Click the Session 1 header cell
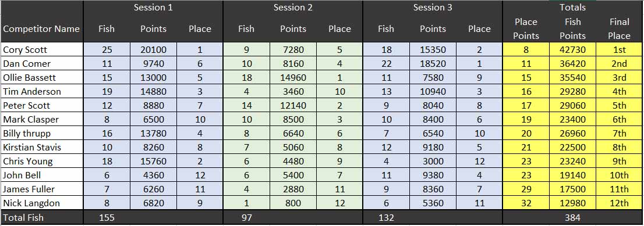 coord(153,8)
